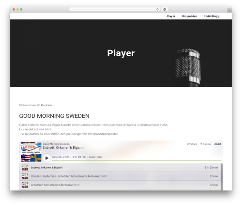
Task: Click the browser reload icon
Action: pyautogui.click(x=157, y=9)
